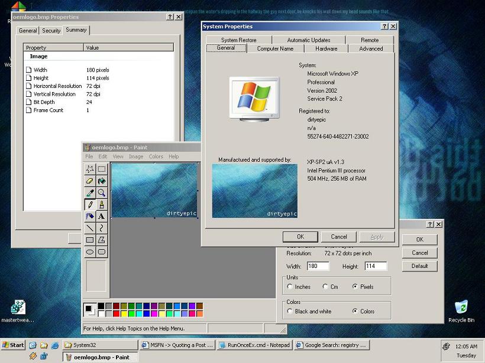This screenshot has width=485, height=363.
Task: Click the Start button
Action: coord(12,345)
